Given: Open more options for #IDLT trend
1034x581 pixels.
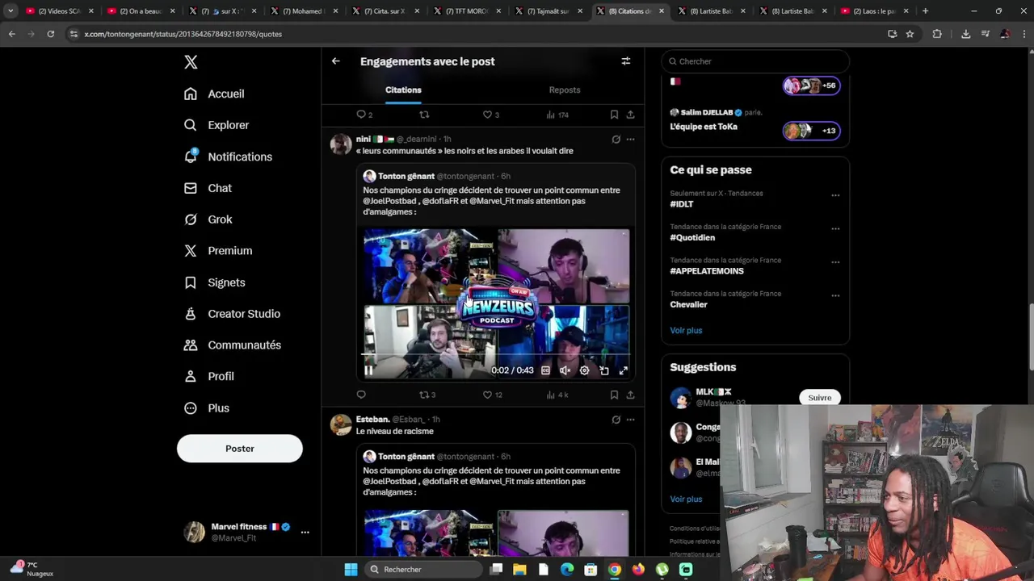Looking at the screenshot, I should click(835, 195).
